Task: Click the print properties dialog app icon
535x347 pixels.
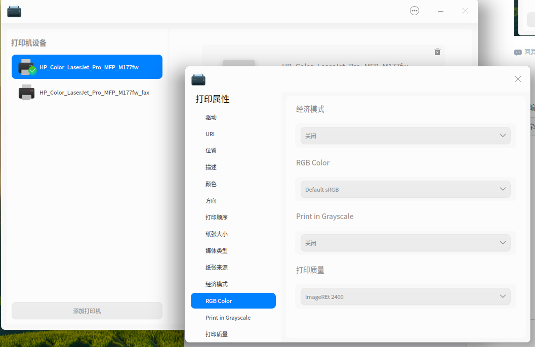Action: pyautogui.click(x=198, y=80)
